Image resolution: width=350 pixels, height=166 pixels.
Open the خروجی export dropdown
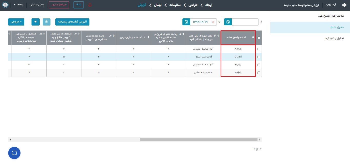16,22
